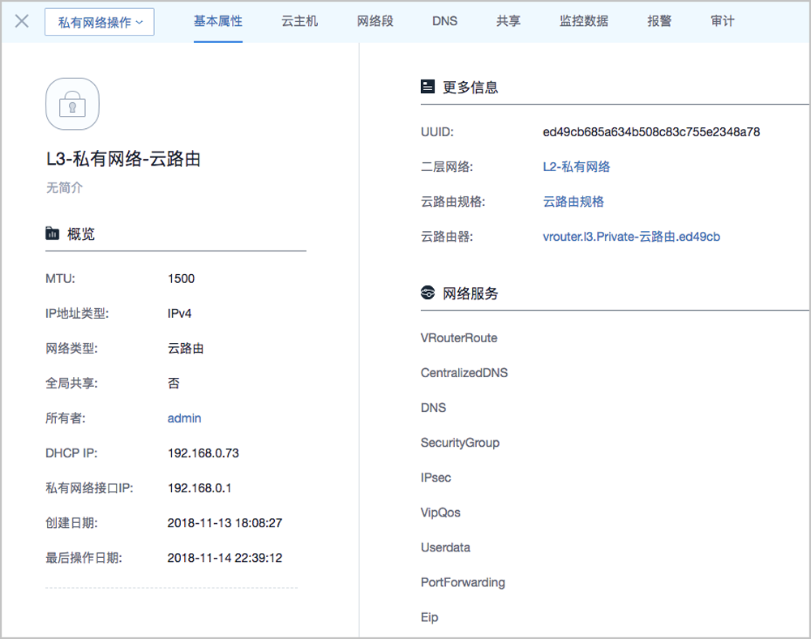The height and width of the screenshot is (639, 811).
Task: Click the 无简介 description text
Action: 64,188
